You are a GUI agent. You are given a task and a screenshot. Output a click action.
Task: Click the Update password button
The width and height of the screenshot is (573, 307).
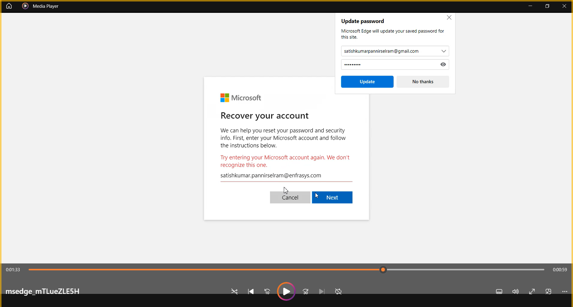367,82
